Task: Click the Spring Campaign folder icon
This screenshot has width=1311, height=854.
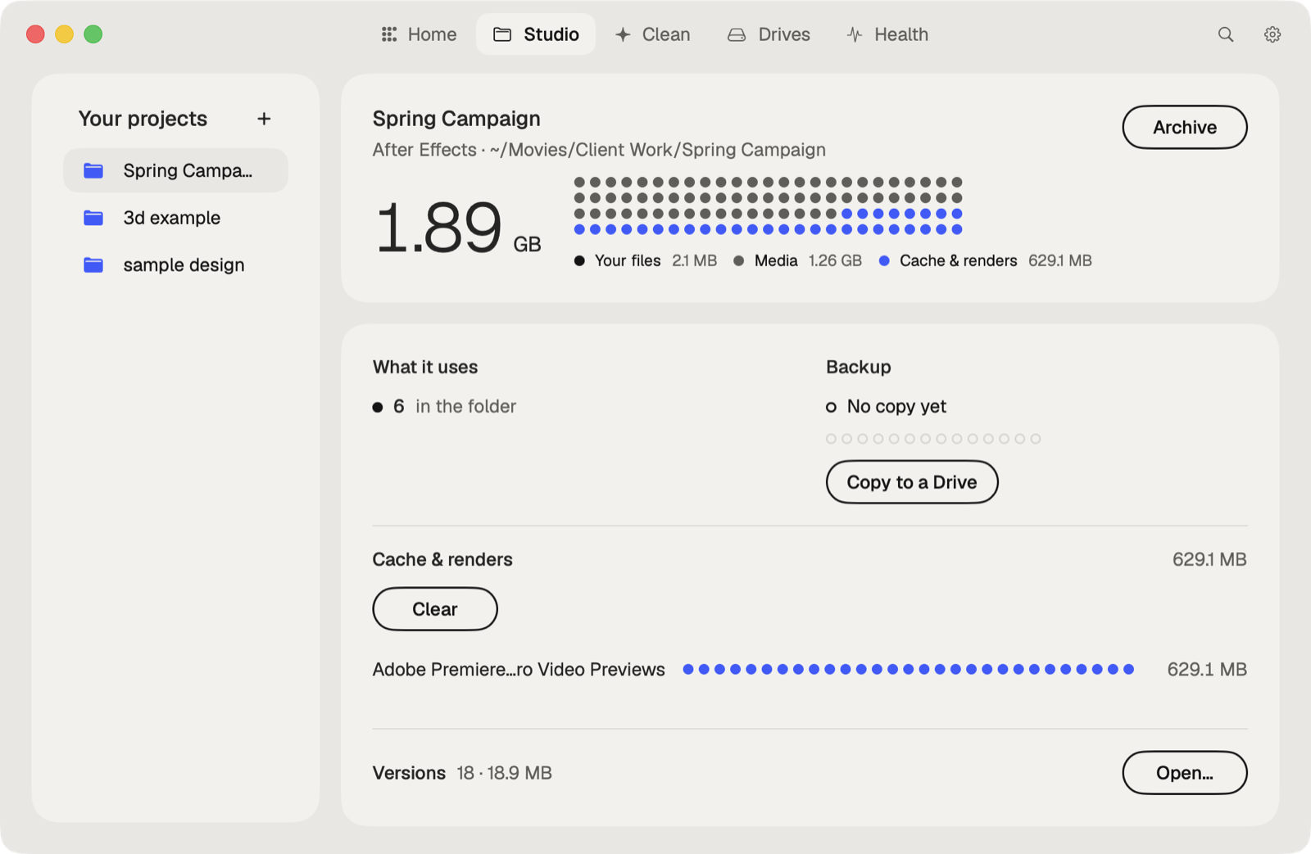Action: [x=93, y=170]
